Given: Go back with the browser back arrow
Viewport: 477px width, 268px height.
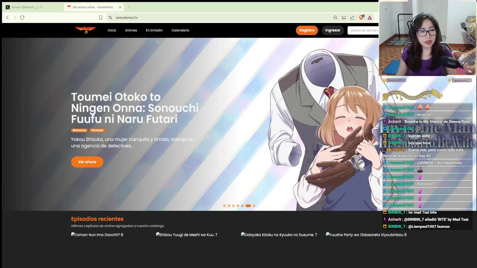Looking at the screenshot, I should (x=7, y=17).
